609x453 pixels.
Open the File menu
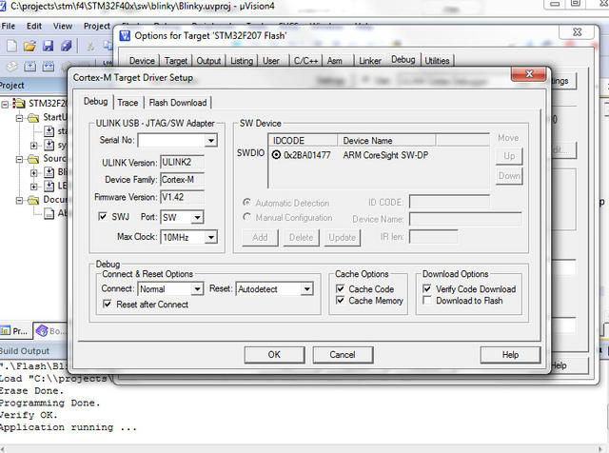[9, 26]
